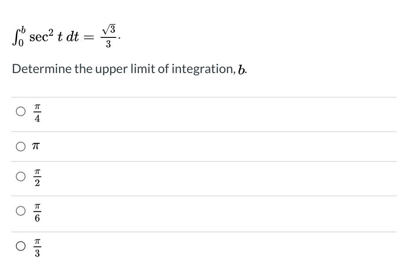Click the second answer row
The image size is (406, 272).
(176, 146)
